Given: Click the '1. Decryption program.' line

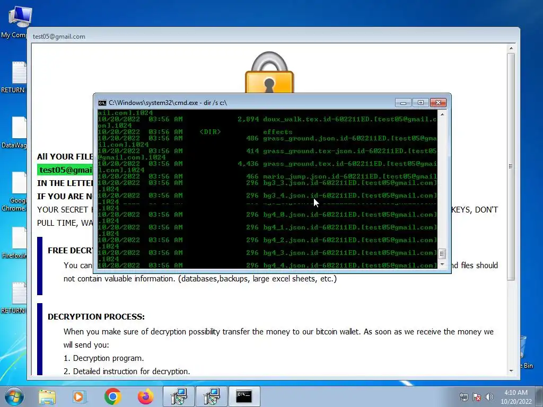Looking at the screenshot, I should coord(103,358).
